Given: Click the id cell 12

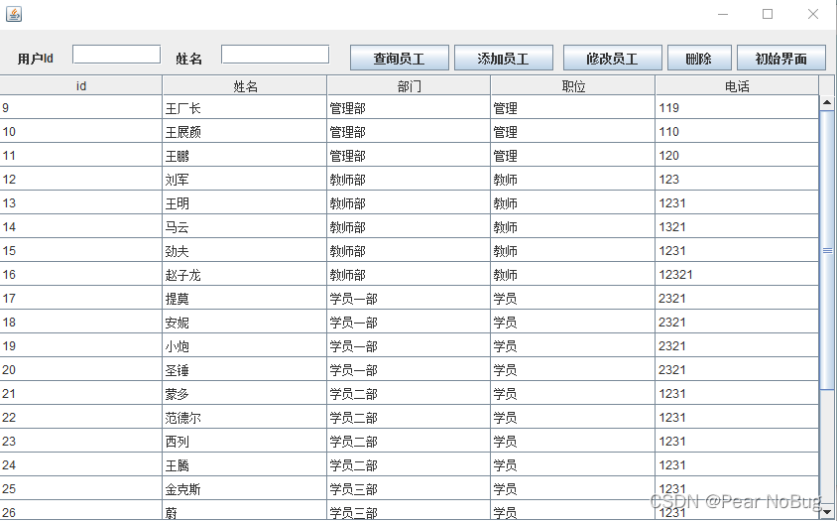Looking at the screenshot, I should [x=80, y=179].
